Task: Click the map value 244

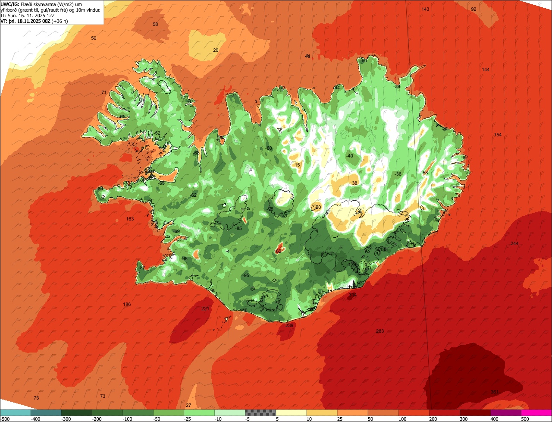Action: click(514, 244)
